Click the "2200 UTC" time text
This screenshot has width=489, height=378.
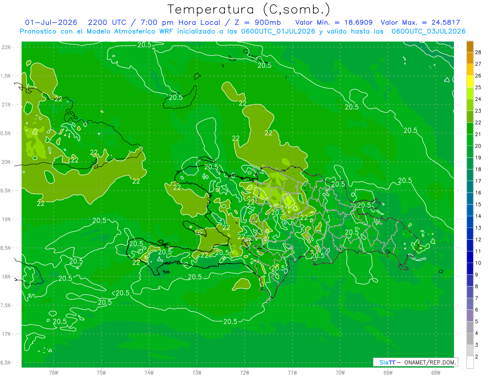107,22
